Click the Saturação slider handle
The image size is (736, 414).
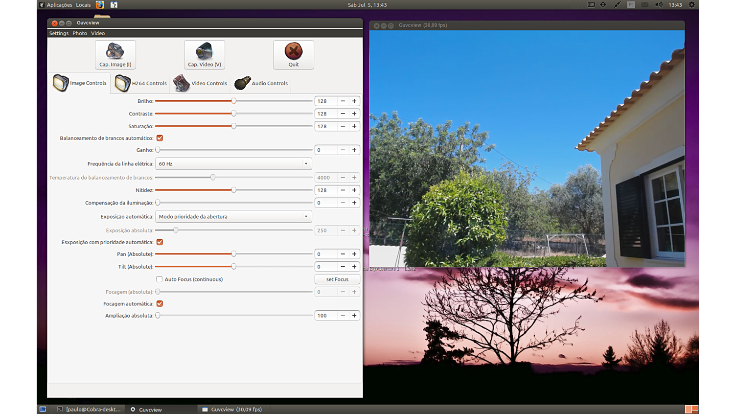coord(234,126)
